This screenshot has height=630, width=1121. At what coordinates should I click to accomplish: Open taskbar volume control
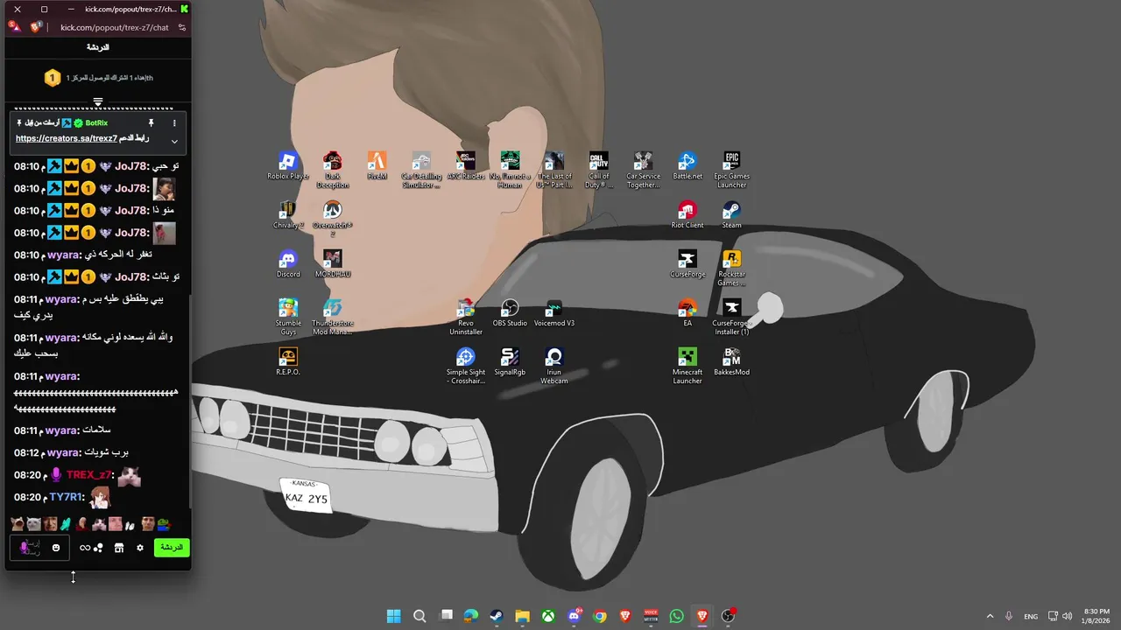point(1067,616)
